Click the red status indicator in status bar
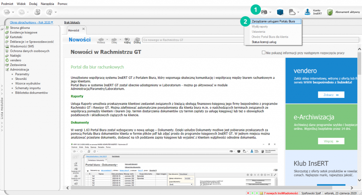 pos(248,193)
